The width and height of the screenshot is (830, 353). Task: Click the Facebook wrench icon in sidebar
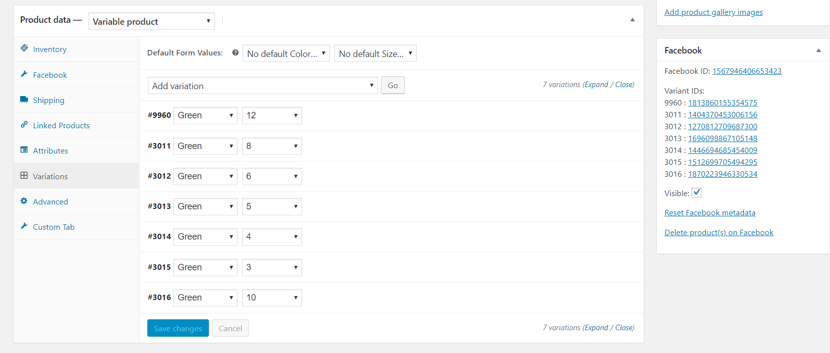(x=24, y=74)
